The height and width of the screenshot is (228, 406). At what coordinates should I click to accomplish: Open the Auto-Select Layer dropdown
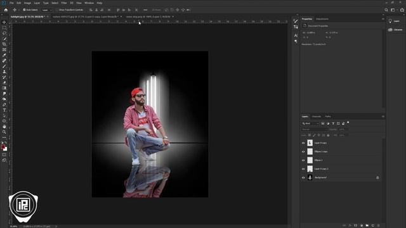(x=46, y=10)
